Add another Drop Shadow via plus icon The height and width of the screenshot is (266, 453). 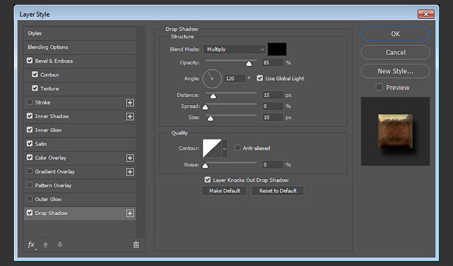pos(130,214)
